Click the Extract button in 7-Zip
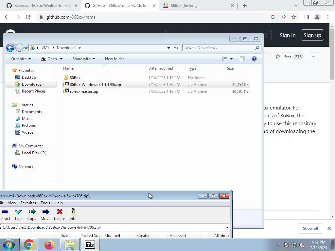The width and height of the screenshot is (335, 251). tap(5, 214)
